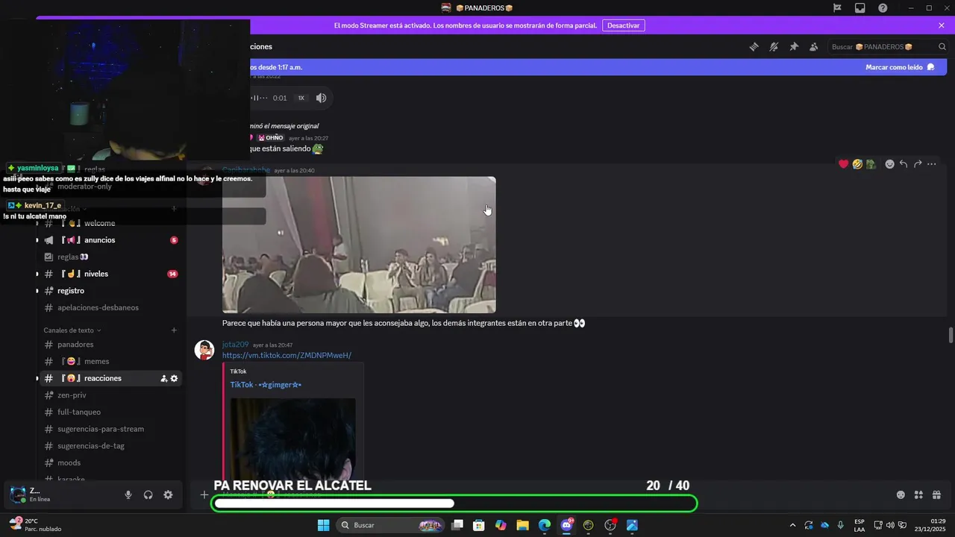Open user settings gear
The image size is (955, 537).
click(x=168, y=494)
